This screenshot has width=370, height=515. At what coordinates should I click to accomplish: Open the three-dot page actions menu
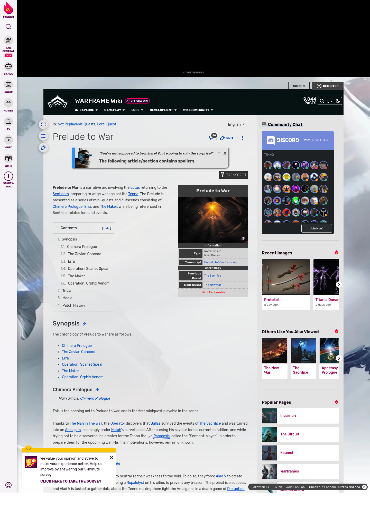243,138
